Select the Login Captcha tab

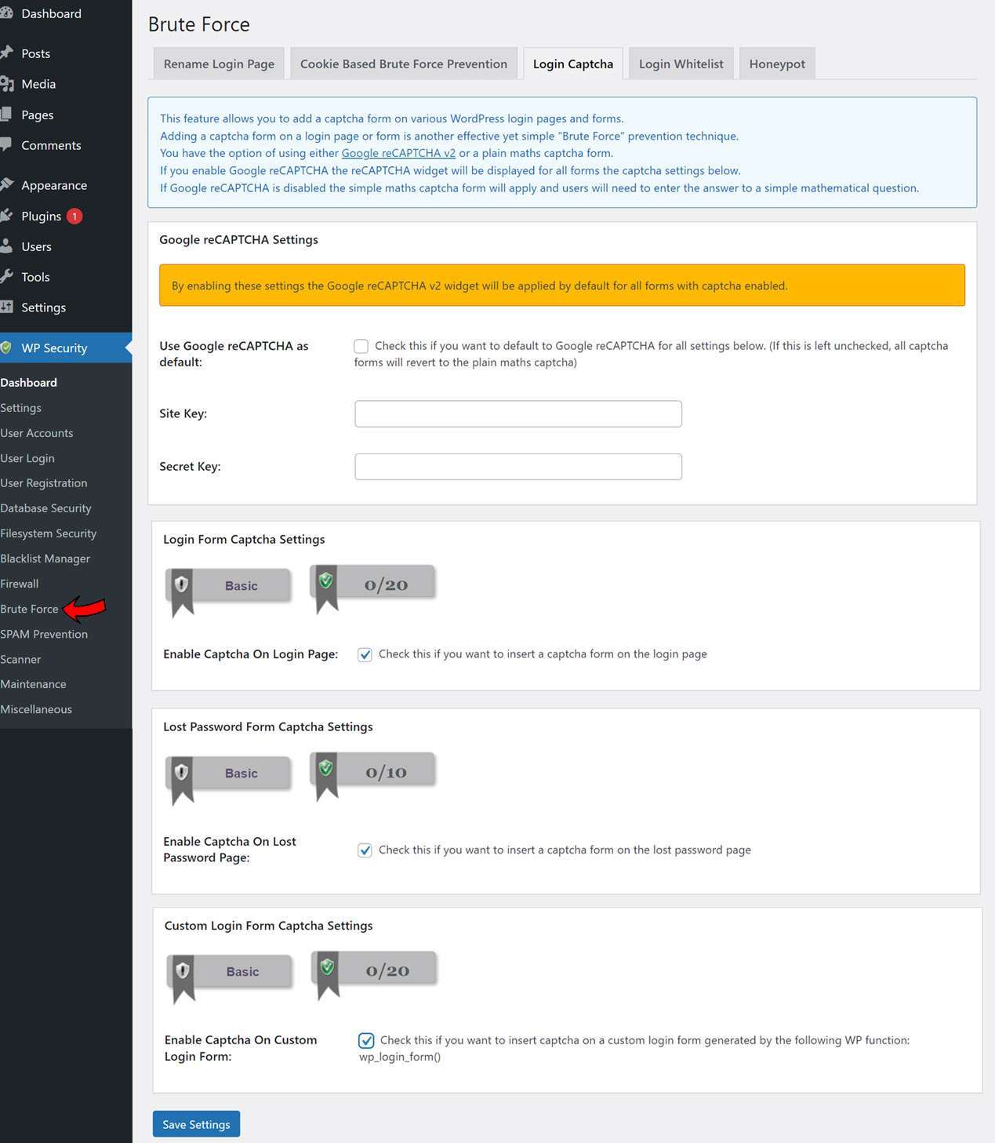coord(573,64)
